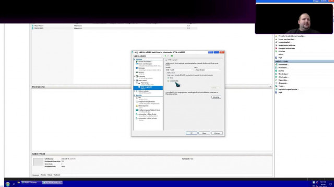Viewport: 334px width, 187px height.
Task: Open the Windows Start menu
Action: coord(8,184)
